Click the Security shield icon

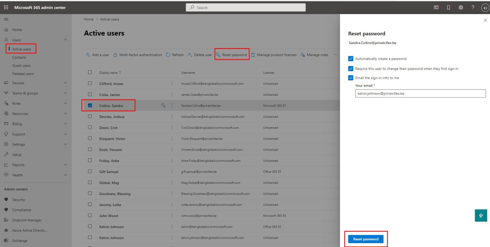pyautogui.click(x=6, y=199)
